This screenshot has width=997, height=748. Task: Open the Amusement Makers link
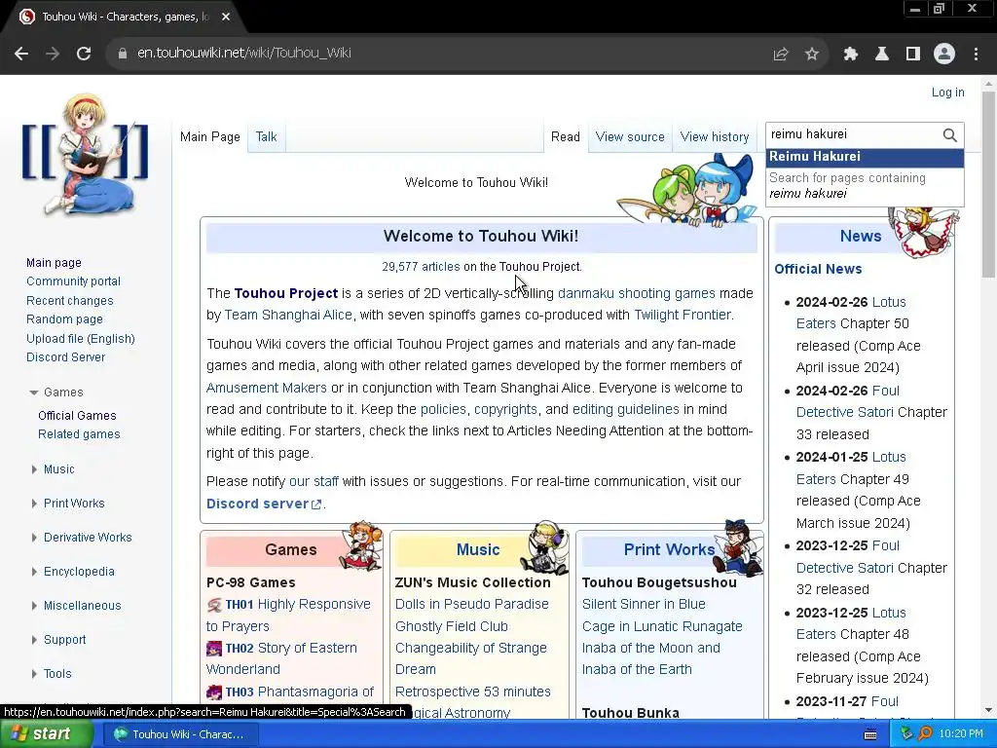coord(267,388)
